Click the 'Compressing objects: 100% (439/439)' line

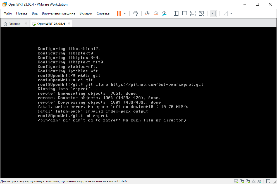pos(100,102)
